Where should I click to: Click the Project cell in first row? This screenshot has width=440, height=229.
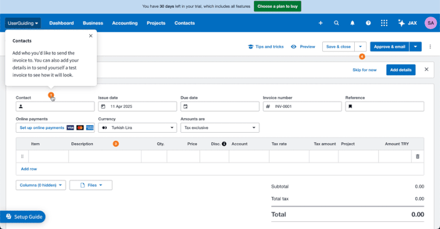point(359,156)
